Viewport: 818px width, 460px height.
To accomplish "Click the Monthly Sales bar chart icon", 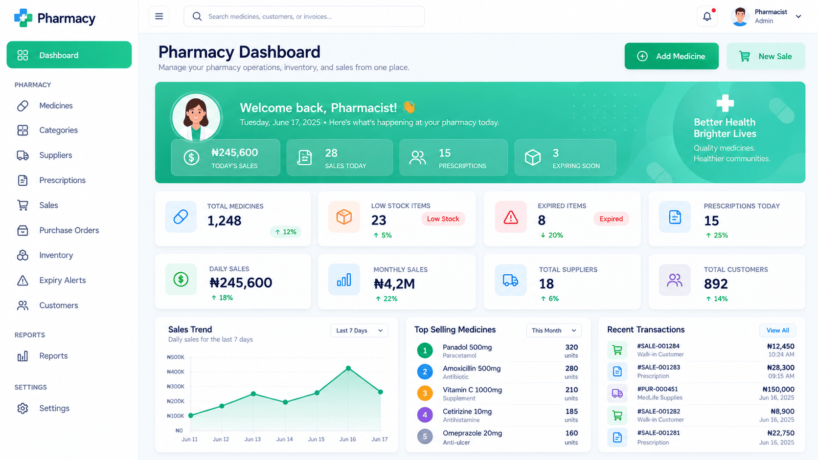I will coord(344,280).
